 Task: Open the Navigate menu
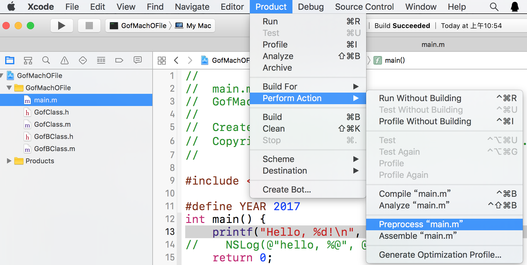[192, 7]
